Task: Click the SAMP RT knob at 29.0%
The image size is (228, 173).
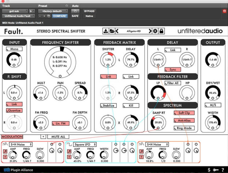Action: coord(158,122)
